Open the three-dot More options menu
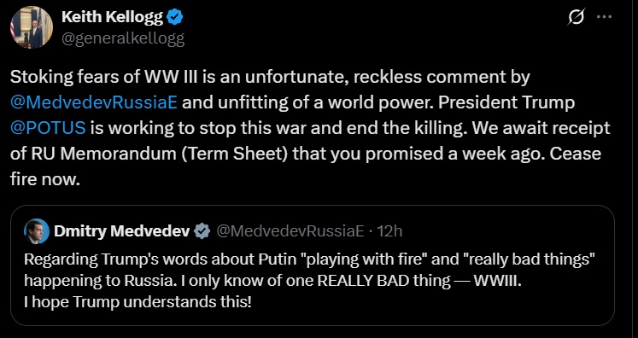Image resolution: width=638 pixels, height=338 pixels. (x=604, y=17)
